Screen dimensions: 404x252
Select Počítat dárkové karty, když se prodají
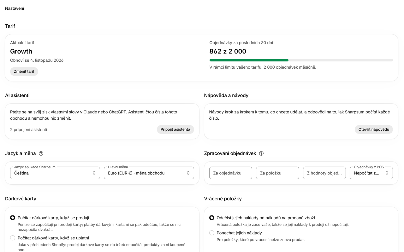13,218
